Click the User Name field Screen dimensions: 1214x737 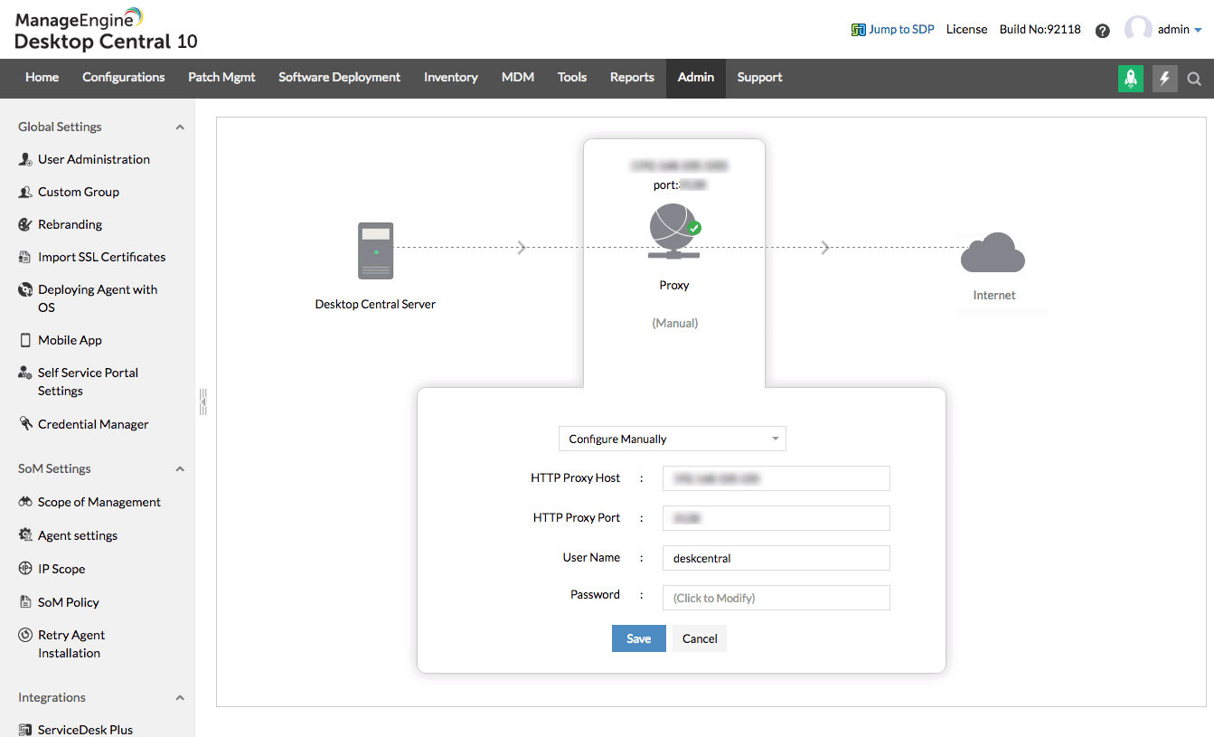point(776,558)
